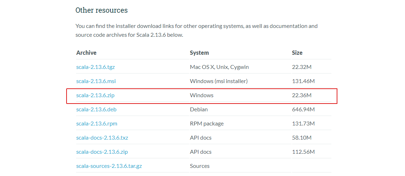This screenshot has width=405, height=176.
Task: Download scala-docs-2.13.6.txz API docs
Action: pyautogui.click(x=102, y=137)
